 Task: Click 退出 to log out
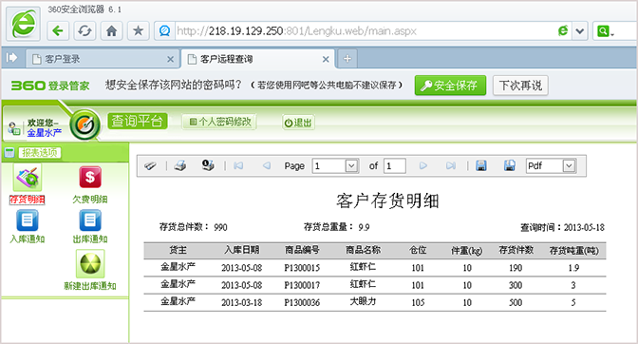(x=298, y=123)
